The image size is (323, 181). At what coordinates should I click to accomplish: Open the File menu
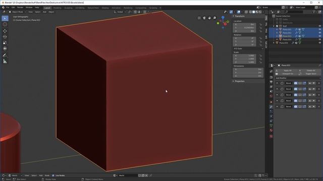pyautogui.click(x=8, y=8)
